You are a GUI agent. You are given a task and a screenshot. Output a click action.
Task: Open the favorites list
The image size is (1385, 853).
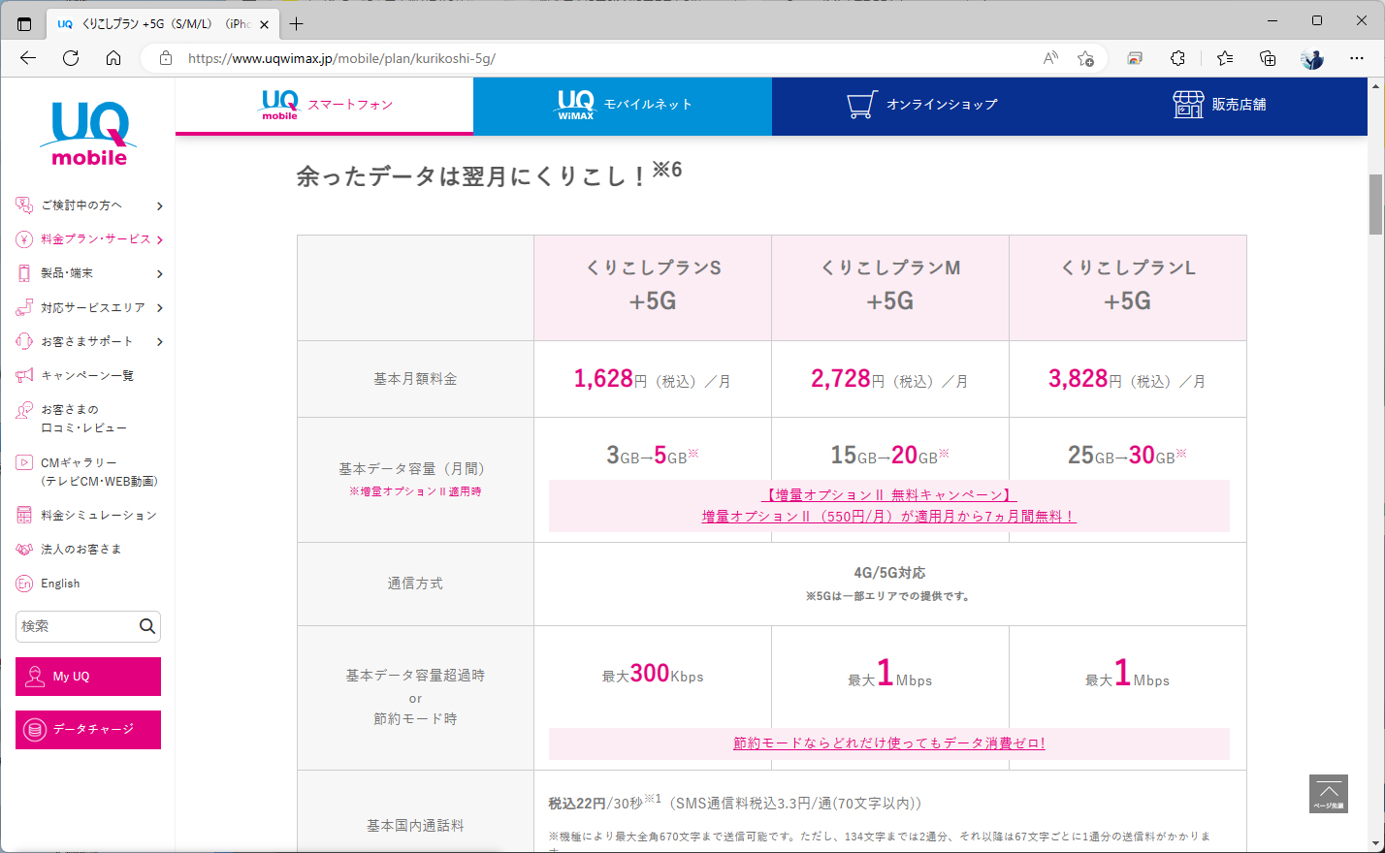point(1225,58)
